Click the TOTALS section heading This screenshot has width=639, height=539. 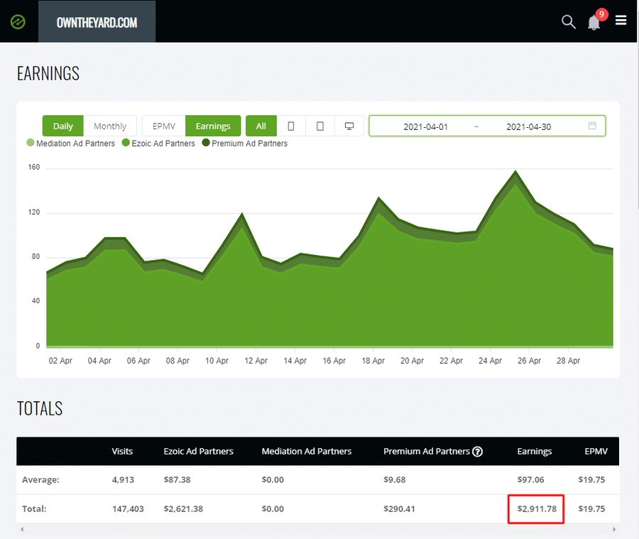pos(40,408)
